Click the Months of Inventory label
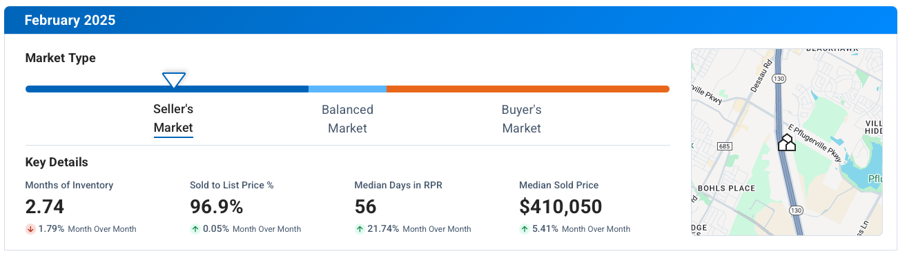Screen dimensions: 907x256 coord(69,185)
